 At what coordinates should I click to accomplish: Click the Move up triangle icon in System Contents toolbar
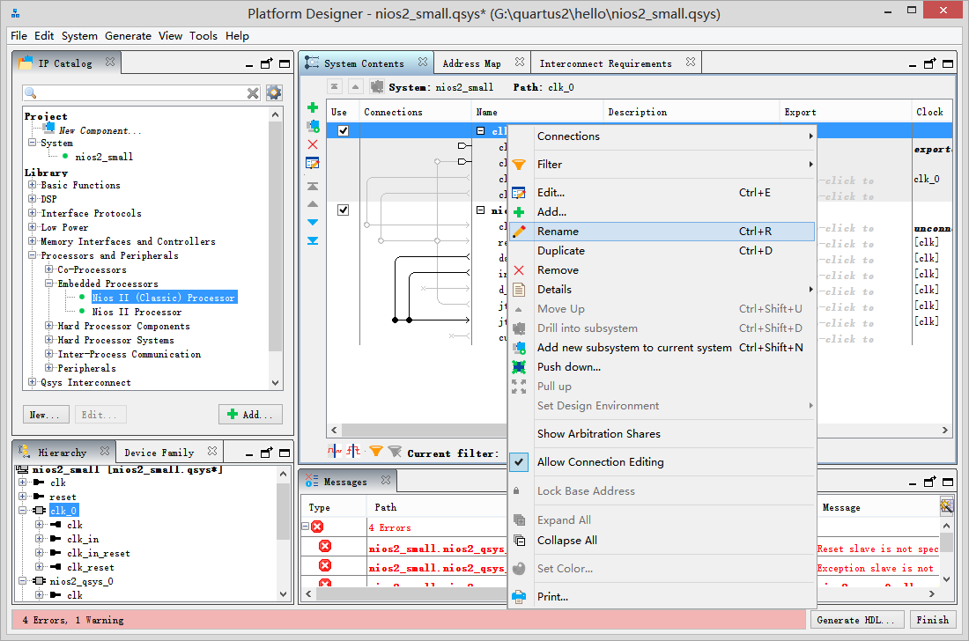tap(313, 203)
